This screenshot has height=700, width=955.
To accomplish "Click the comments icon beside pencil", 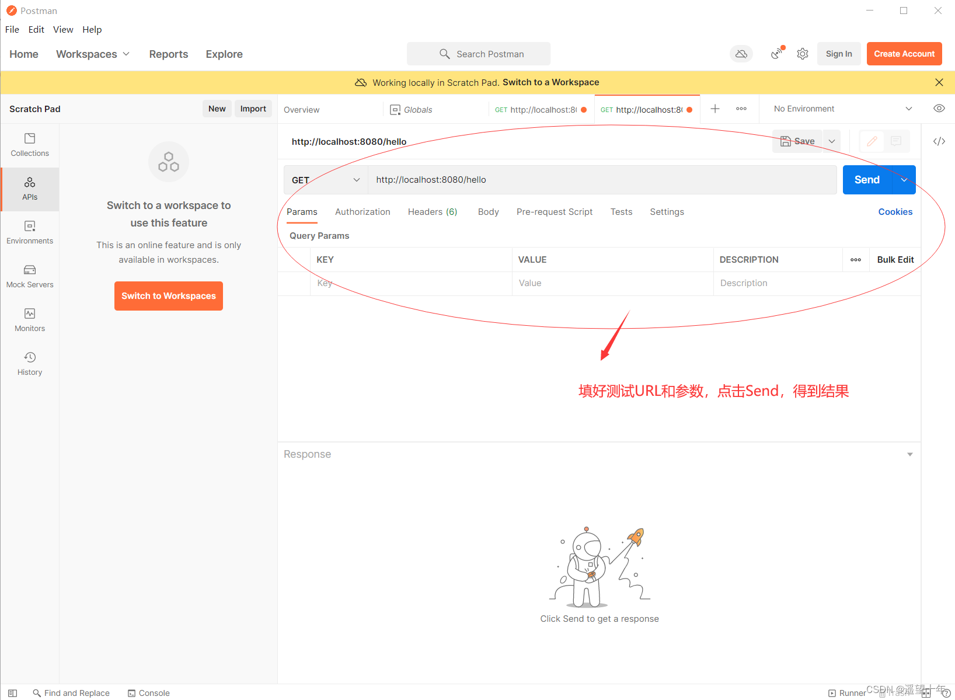I will (896, 141).
